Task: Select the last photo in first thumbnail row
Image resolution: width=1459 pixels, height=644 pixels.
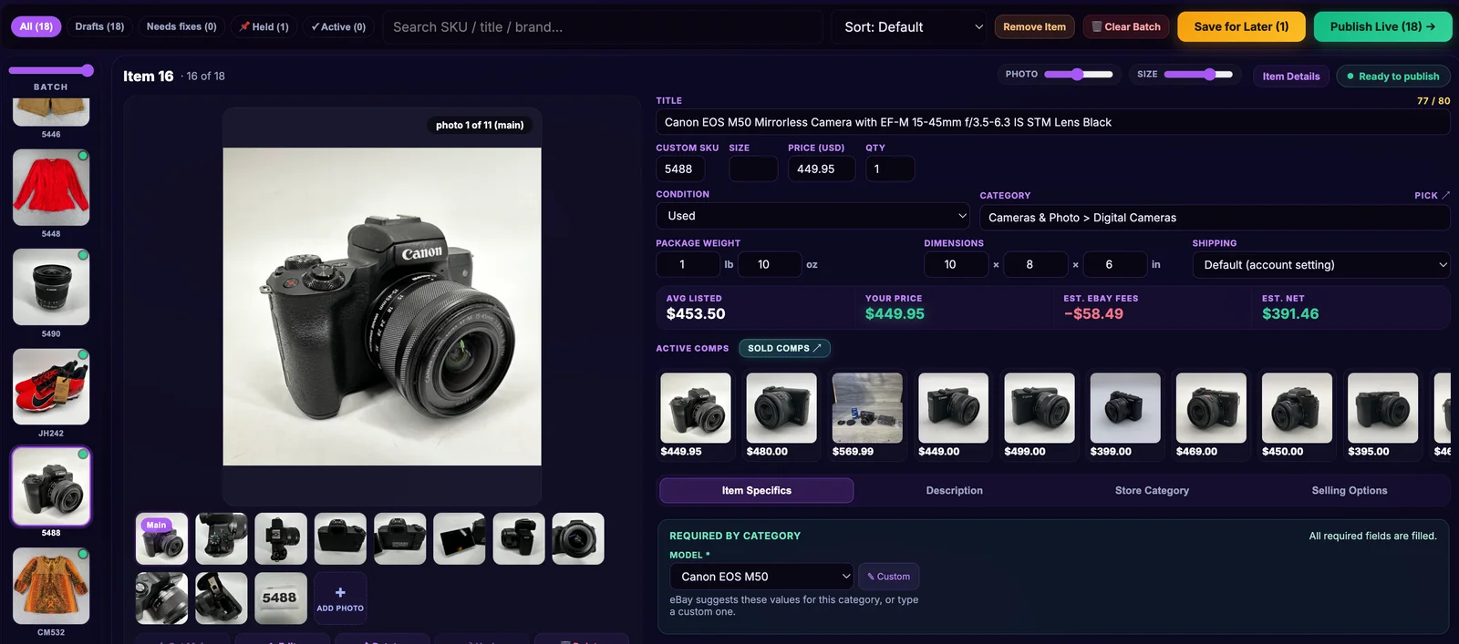Action: tap(577, 538)
